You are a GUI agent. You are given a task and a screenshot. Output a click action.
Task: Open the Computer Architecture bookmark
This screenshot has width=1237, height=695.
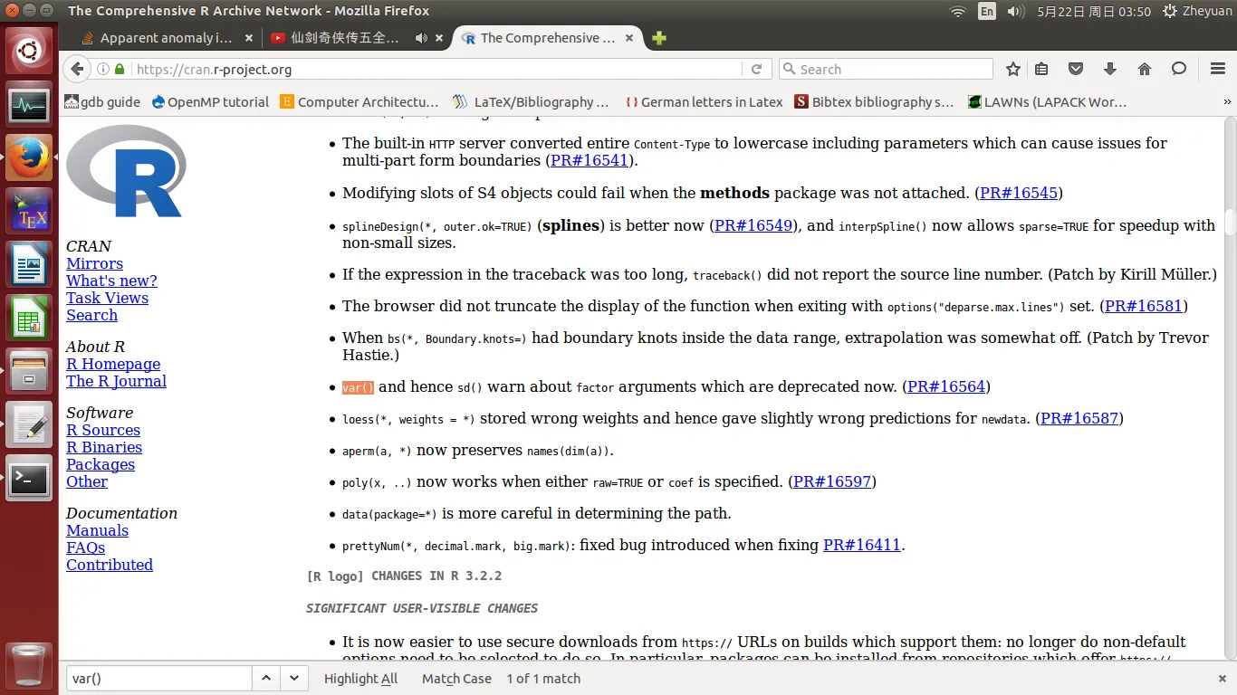tap(360, 102)
